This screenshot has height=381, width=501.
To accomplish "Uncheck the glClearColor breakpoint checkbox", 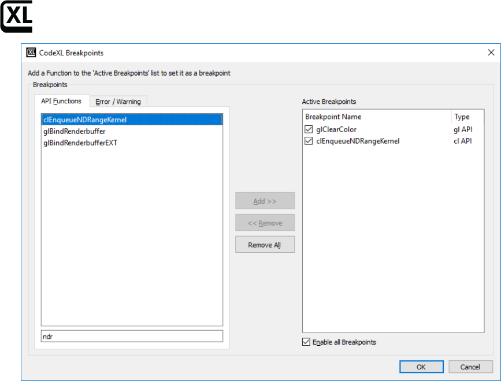I will [309, 129].
